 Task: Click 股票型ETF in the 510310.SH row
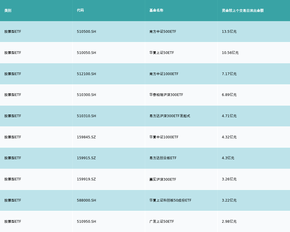pos(13,116)
